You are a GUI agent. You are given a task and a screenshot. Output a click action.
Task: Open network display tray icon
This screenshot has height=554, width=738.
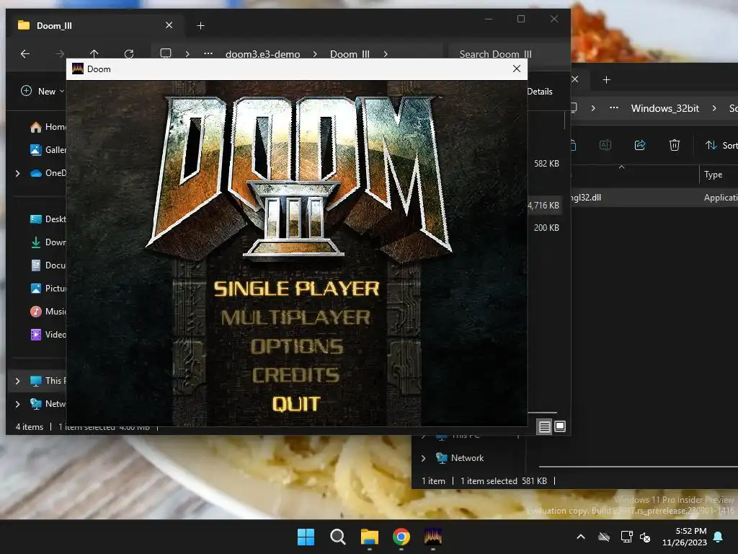tap(626, 537)
